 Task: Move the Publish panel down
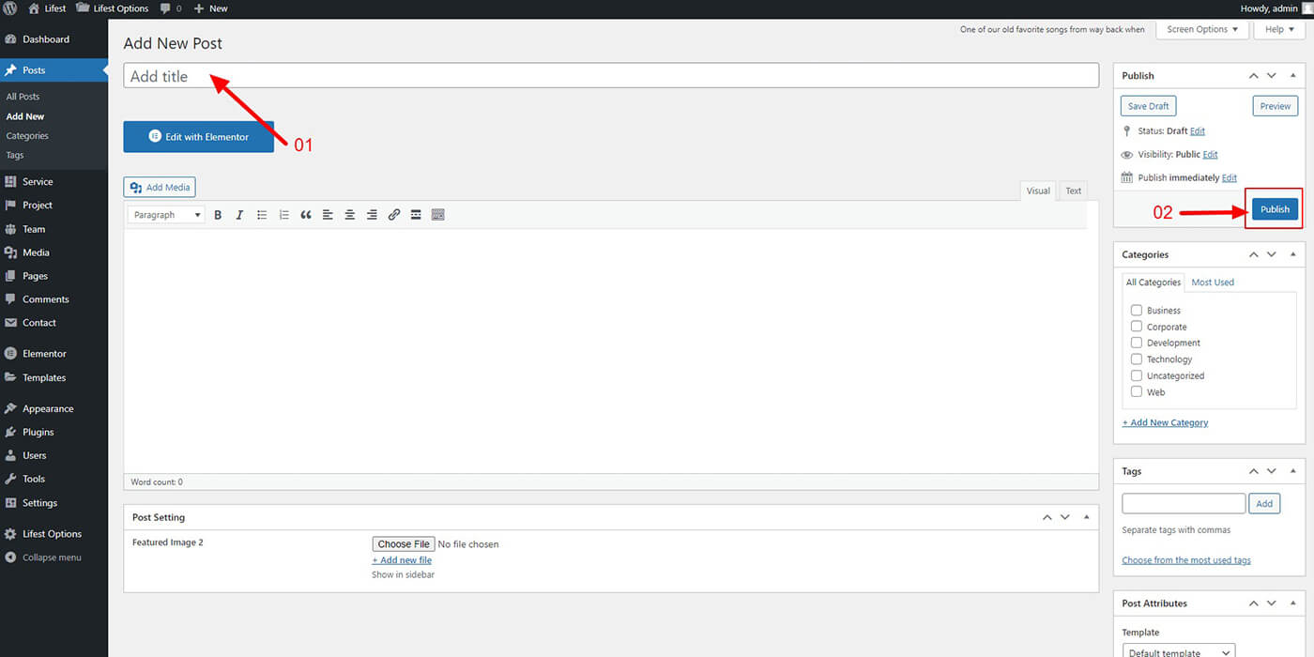click(x=1272, y=75)
